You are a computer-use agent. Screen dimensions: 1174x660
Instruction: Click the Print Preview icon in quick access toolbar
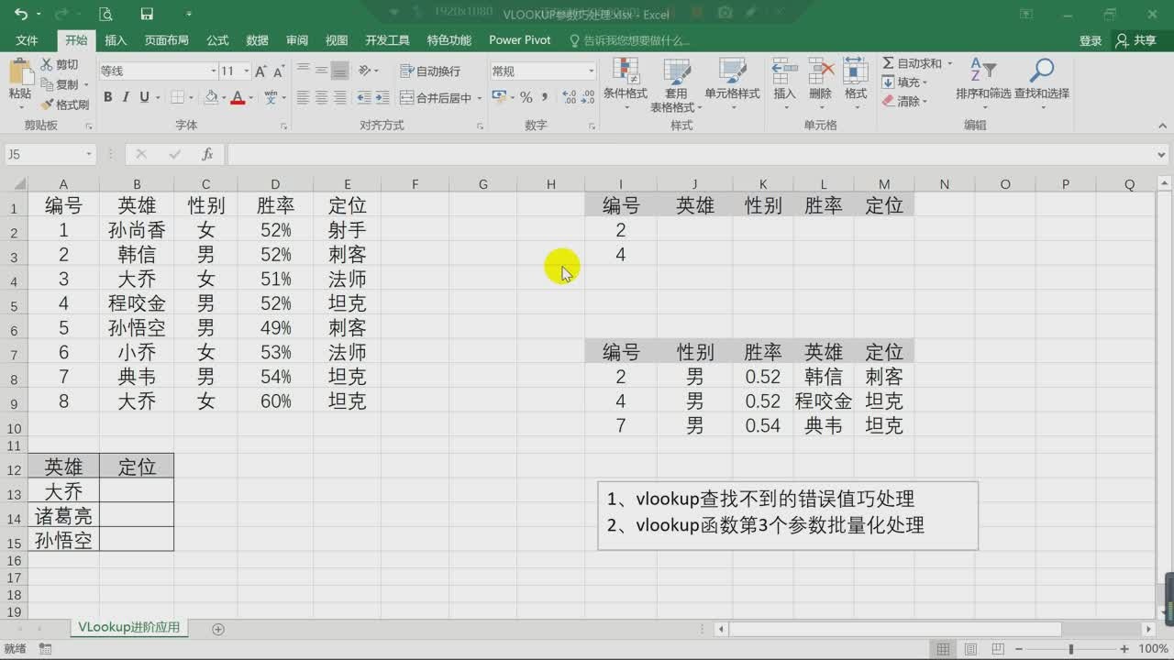(105, 14)
